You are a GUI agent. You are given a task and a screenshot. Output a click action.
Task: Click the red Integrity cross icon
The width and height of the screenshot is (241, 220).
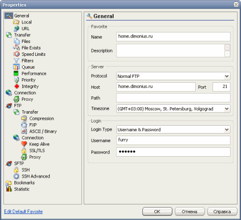(16, 86)
